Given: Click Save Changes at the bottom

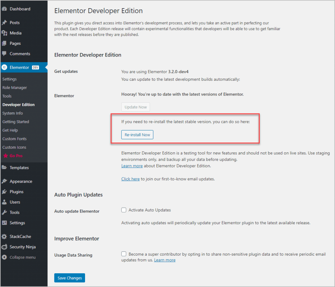Looking at the screenshot, I should [x=69, y=278].
